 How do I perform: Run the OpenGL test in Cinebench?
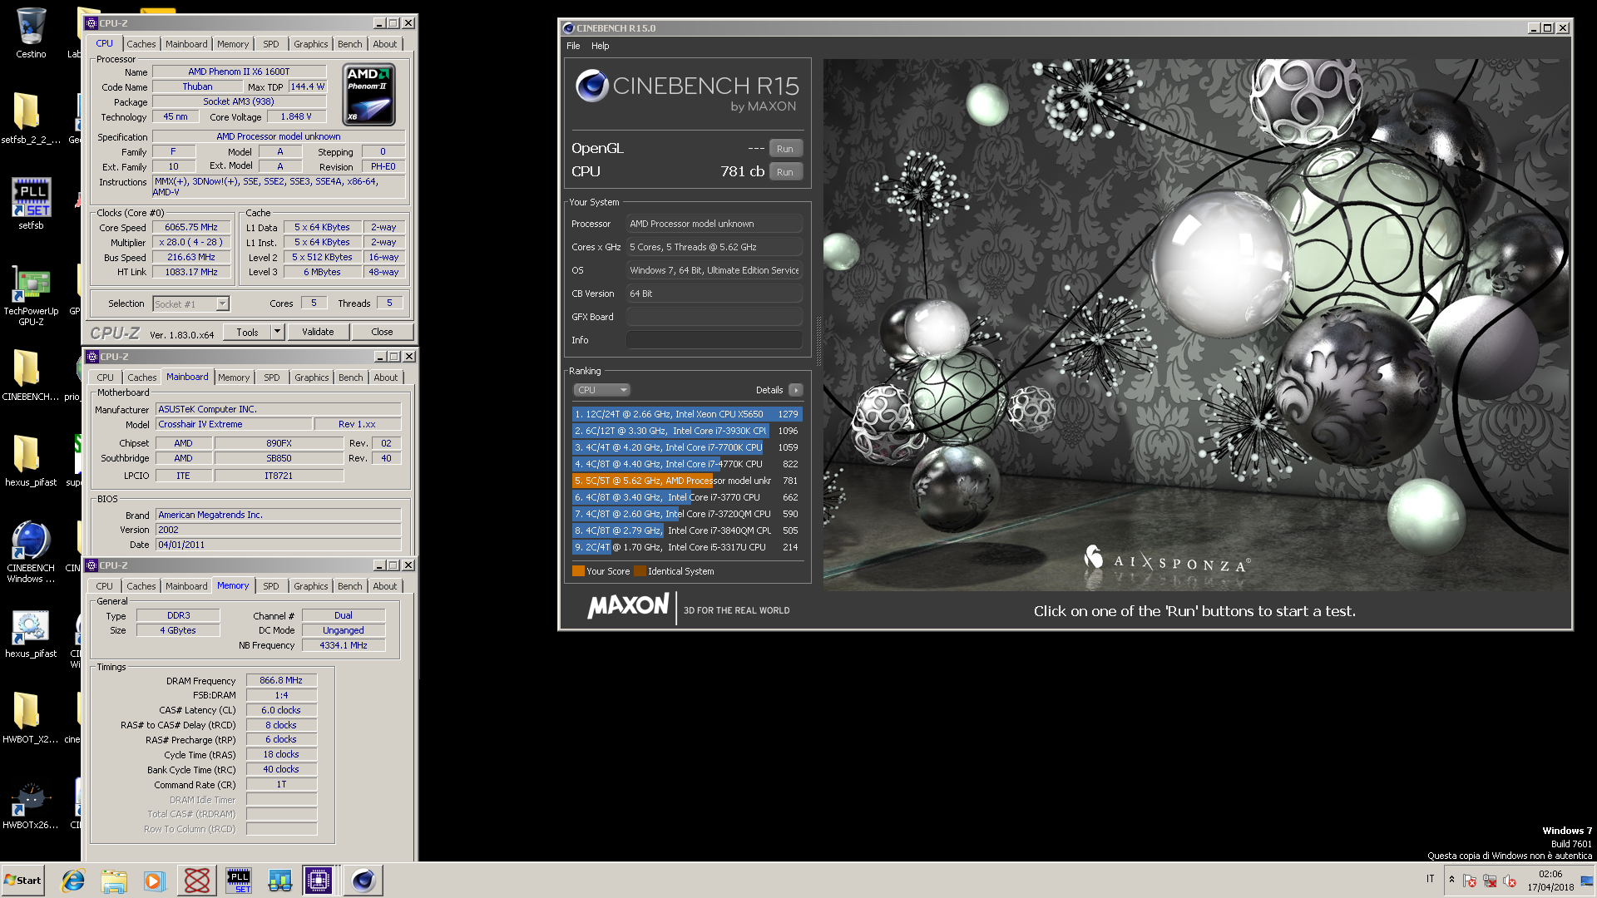click(x=785, y=149)
